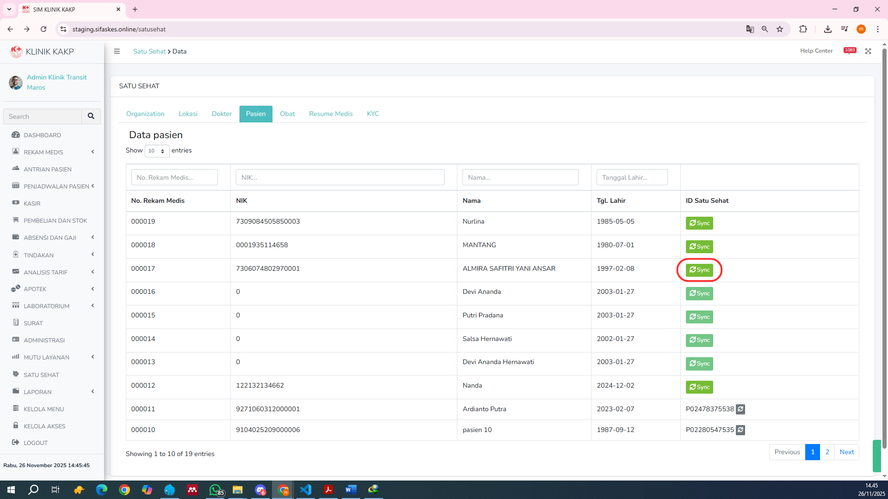Go to the Next page of entries
Viewport: 888px width, 499px height.
pos(846,452)
